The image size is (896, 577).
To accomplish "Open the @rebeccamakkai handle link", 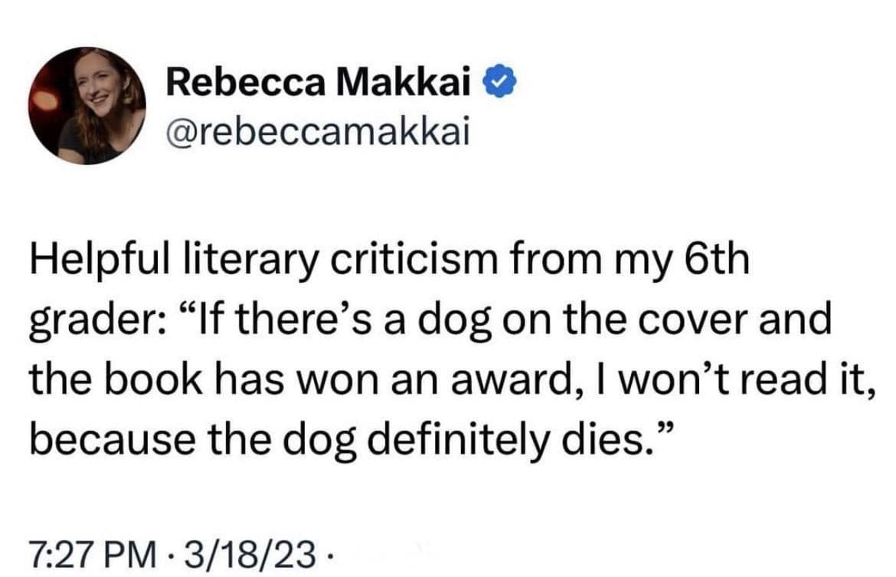I will coord(314,133).
